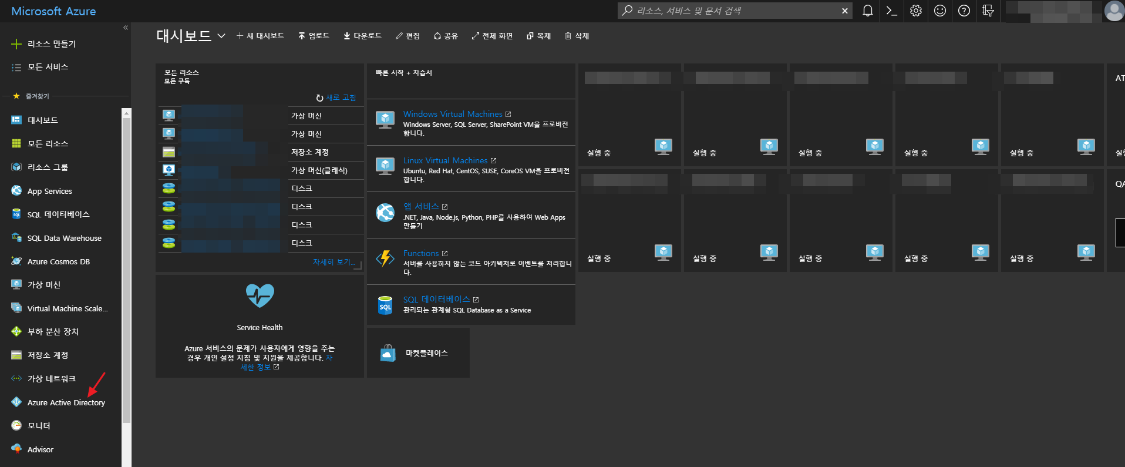Open the portal settings gear

(916, 11)
